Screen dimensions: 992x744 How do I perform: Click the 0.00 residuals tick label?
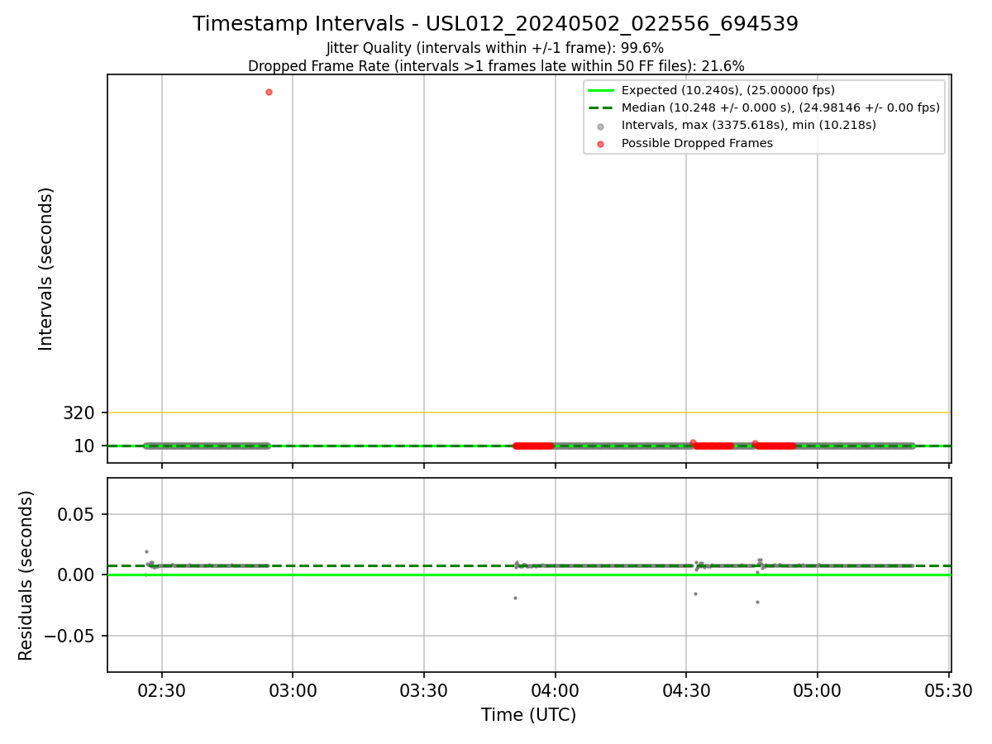point(77,575)
